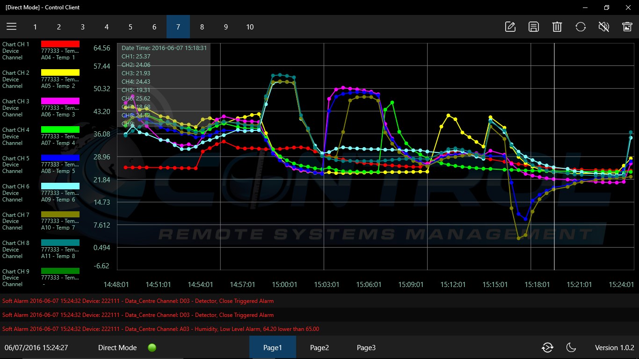This screenshot has height=359, width=639.
Task: Select chart tab 10
Action: pyautogui.click(x=250, y=27)
